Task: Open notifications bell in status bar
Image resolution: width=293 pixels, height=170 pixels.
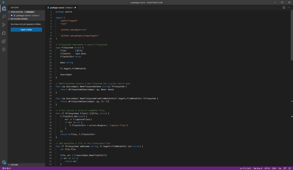Action: pyautogui.click(x=290, y=168)
